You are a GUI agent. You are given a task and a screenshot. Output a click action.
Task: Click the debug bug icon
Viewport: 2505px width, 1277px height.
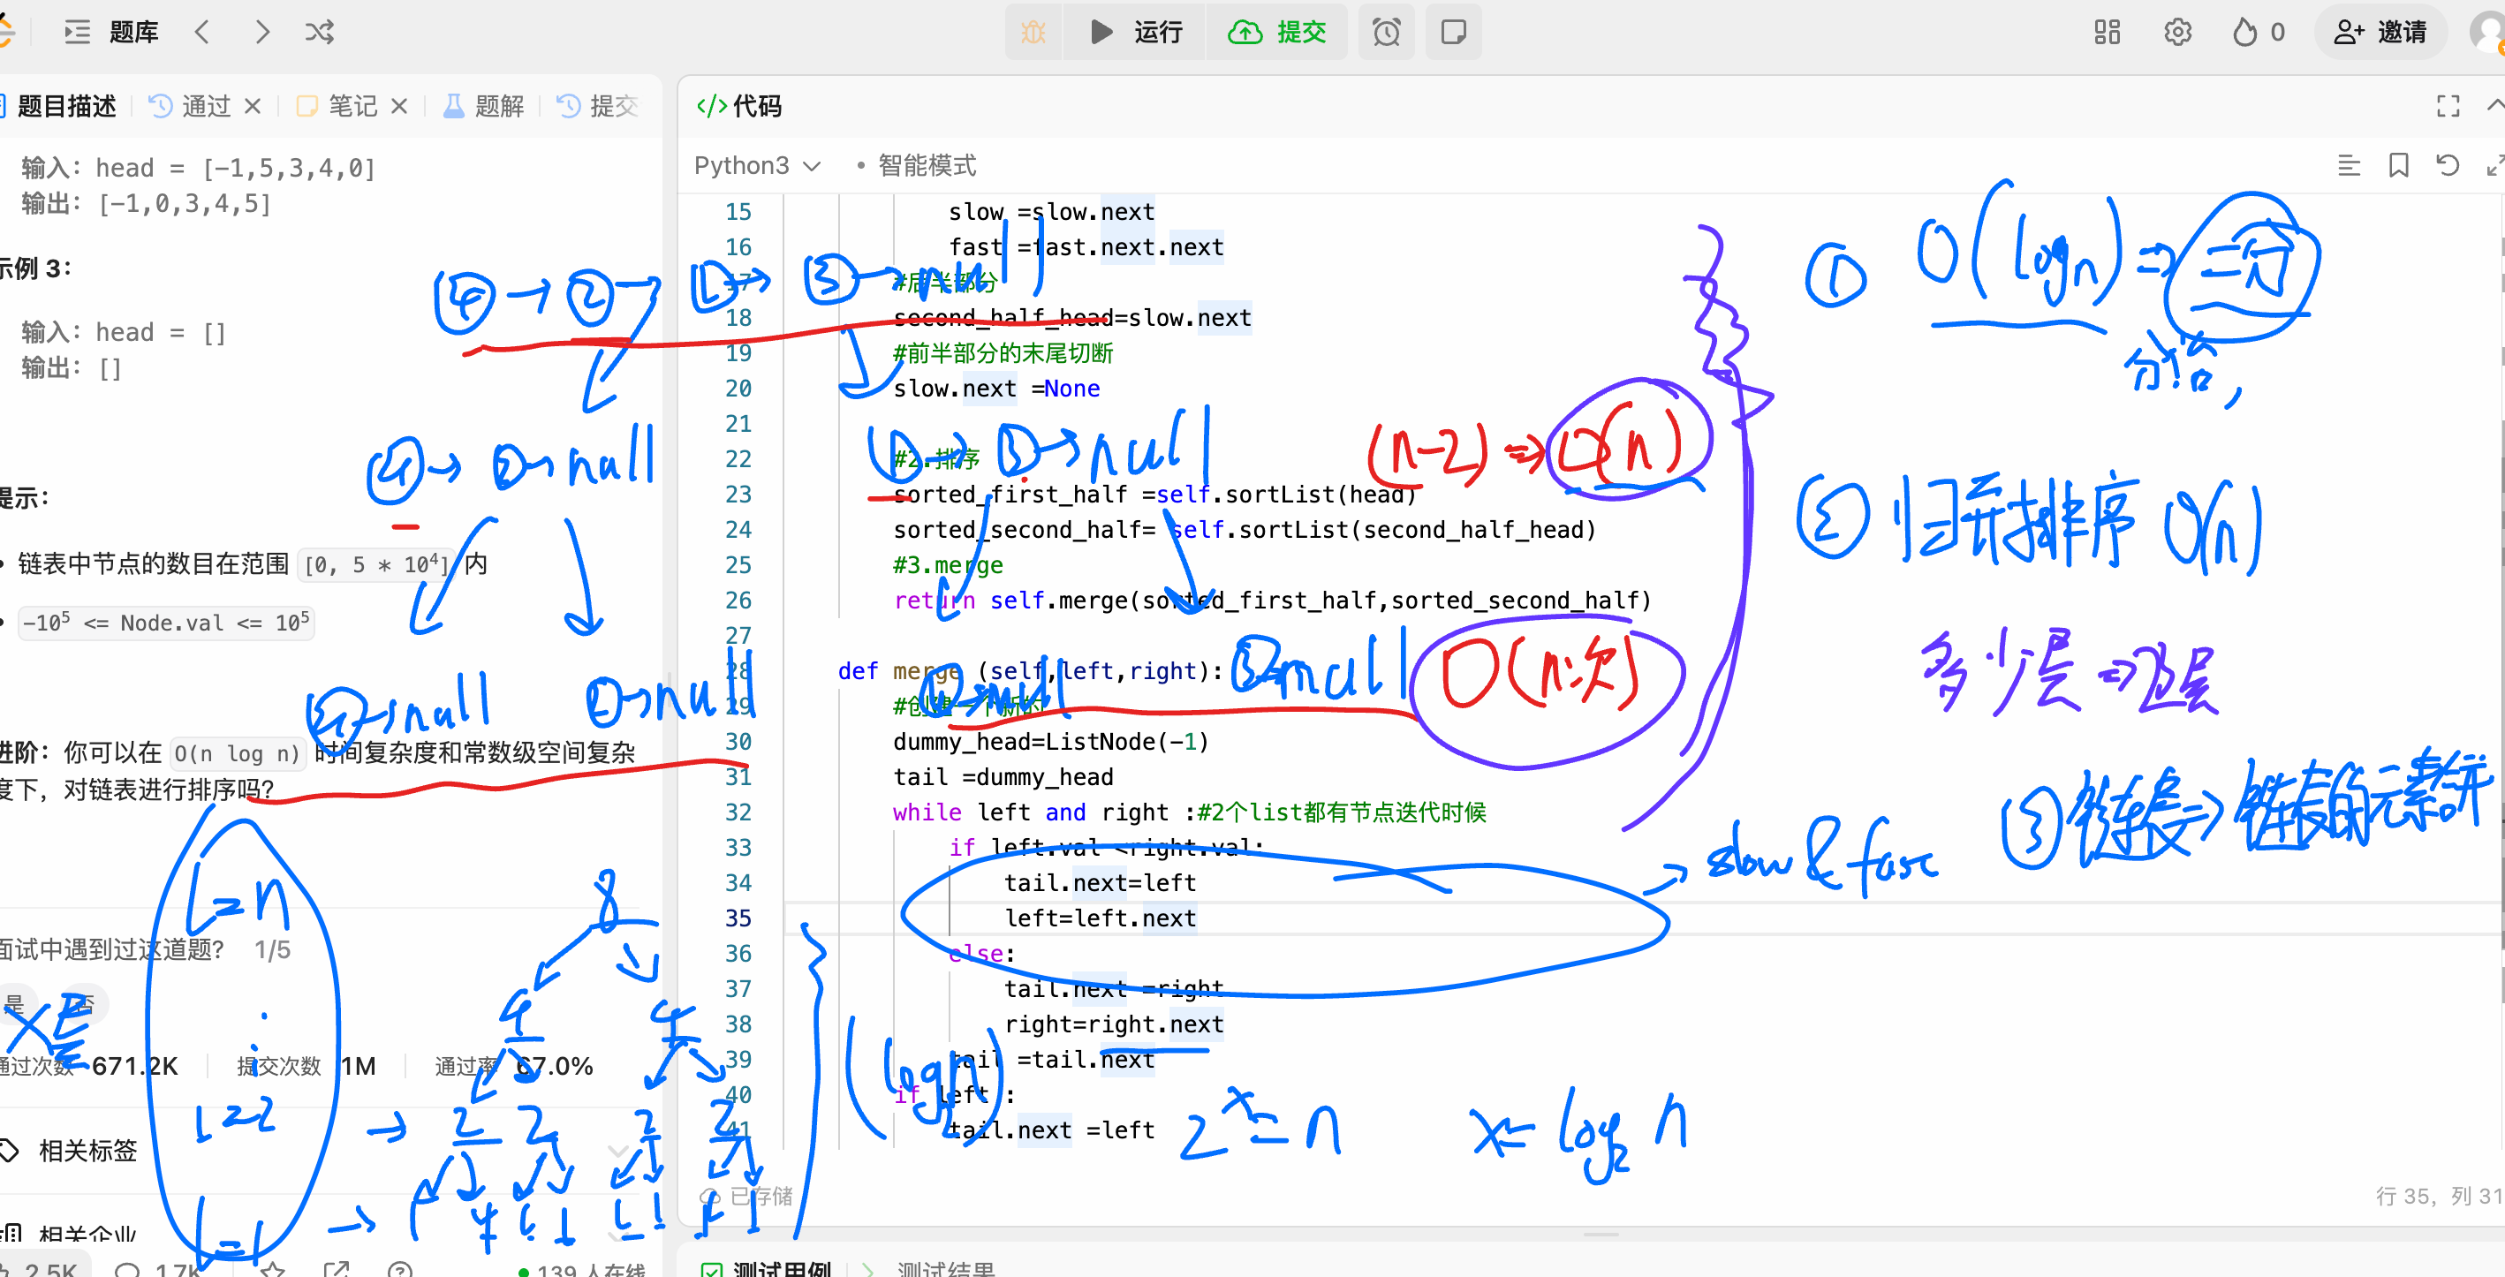[x=1033, y=32]
